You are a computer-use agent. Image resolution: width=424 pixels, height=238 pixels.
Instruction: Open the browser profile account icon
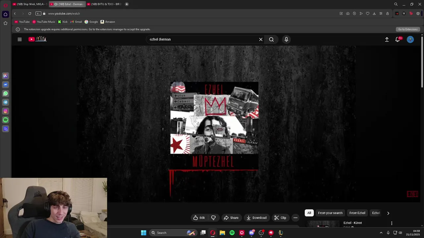tap(388, 14)
